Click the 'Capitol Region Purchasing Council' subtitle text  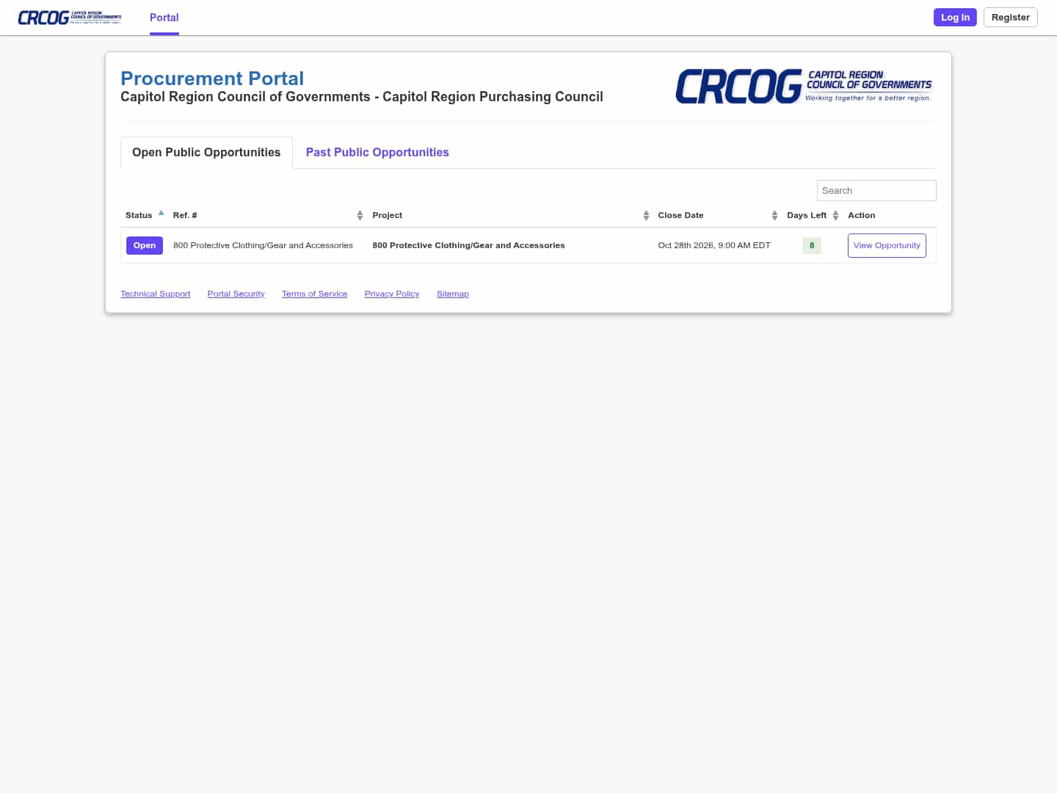click(x=493, y=97)
